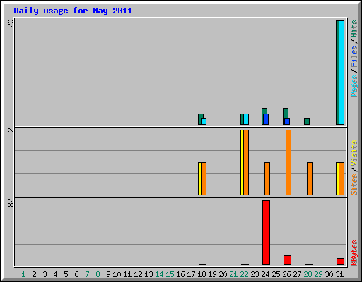Click day label '24' on the x-axis
The height and width of the screenshot is (282, 362).
pyautogui.click(x=265, y=274)
